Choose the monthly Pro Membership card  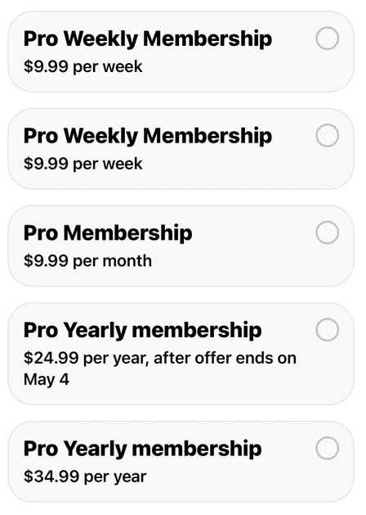pos(181,246)
